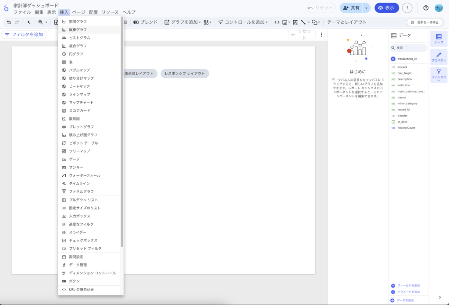Open the グラフを追加 dropdown
Image resolution: width=449 pixels, height=305 pixels.
[x=182, y=22]
